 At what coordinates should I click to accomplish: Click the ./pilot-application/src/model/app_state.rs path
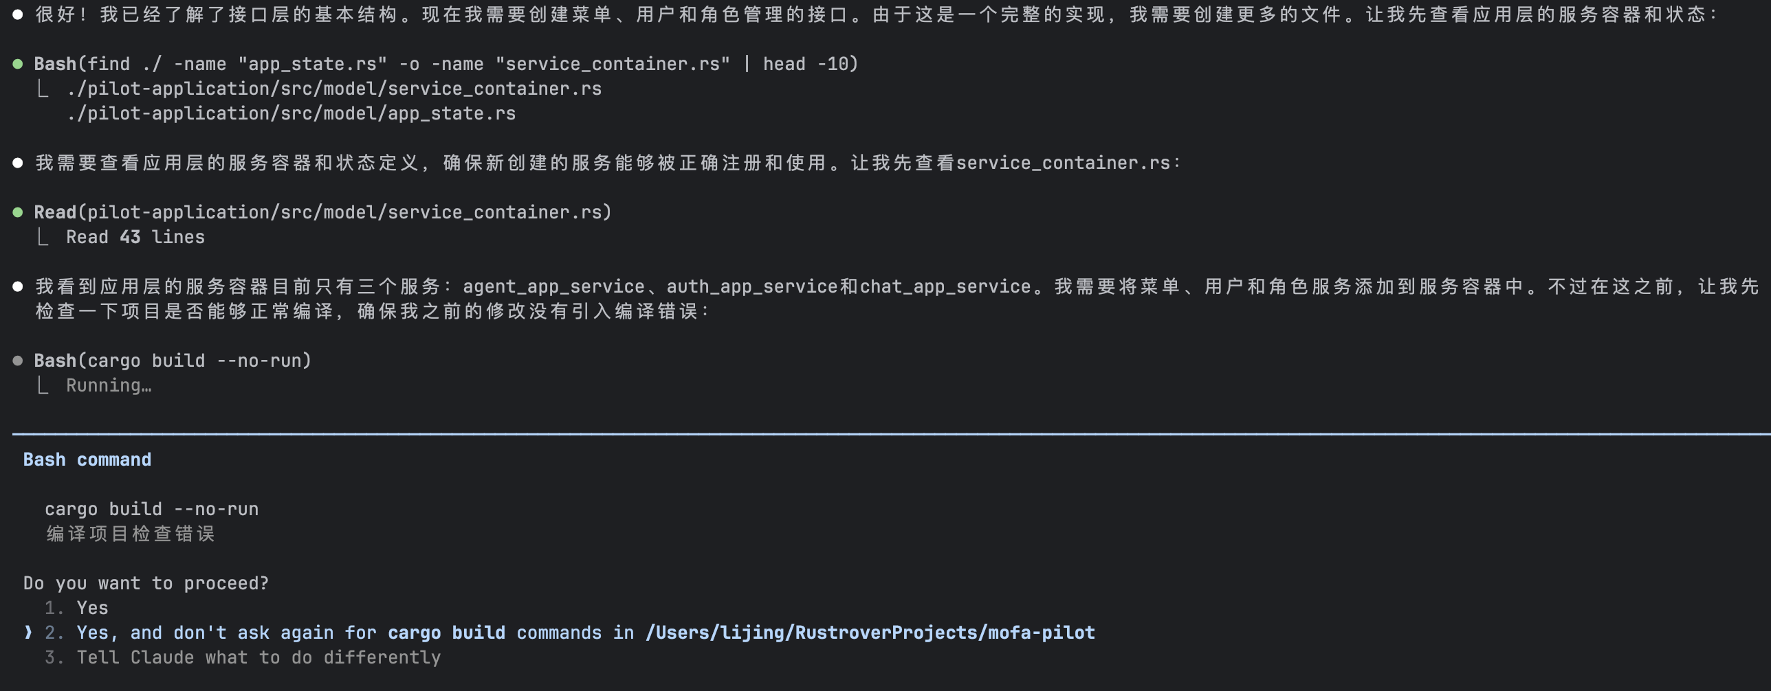[291, 114]
